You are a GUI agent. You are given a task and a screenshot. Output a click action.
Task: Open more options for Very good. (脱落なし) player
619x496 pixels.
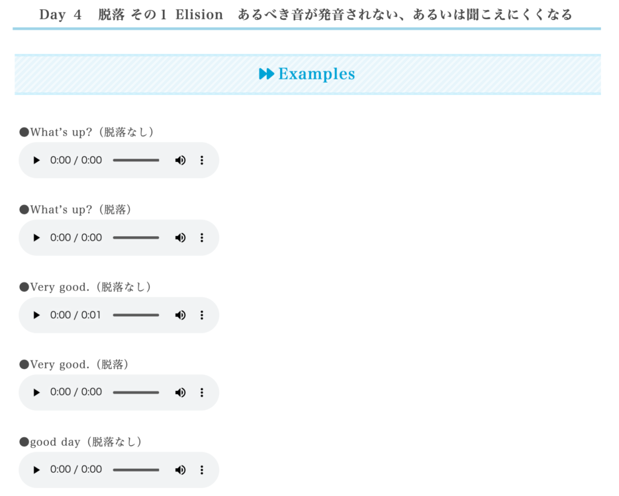tap(202, 315)
